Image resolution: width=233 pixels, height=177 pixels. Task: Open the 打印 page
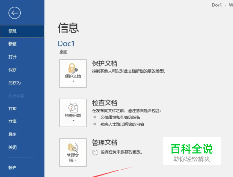[13, 109]
